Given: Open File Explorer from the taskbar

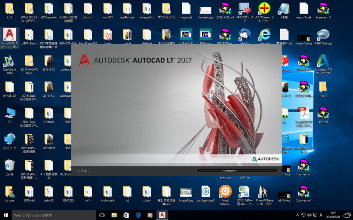Looking at the screenshot, I should (x=114, y=215).
